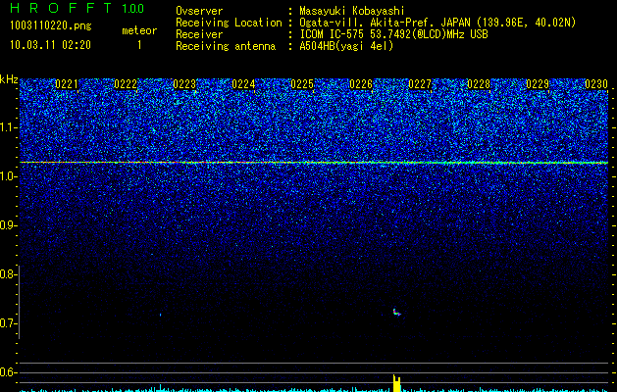617x392 pixels.
Task: Click time marker 0225
Action: click(x=302, y=84)
